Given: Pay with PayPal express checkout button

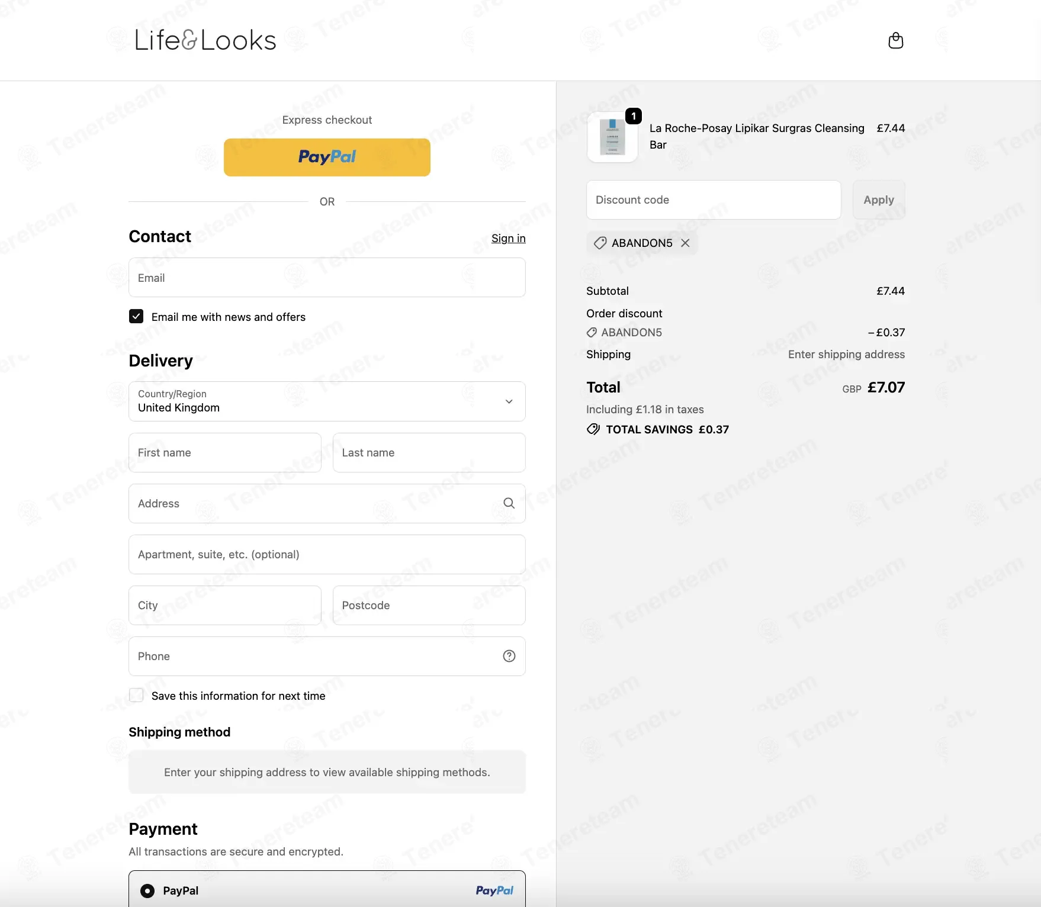Looking at the screenshot, I should click(327, 157).
